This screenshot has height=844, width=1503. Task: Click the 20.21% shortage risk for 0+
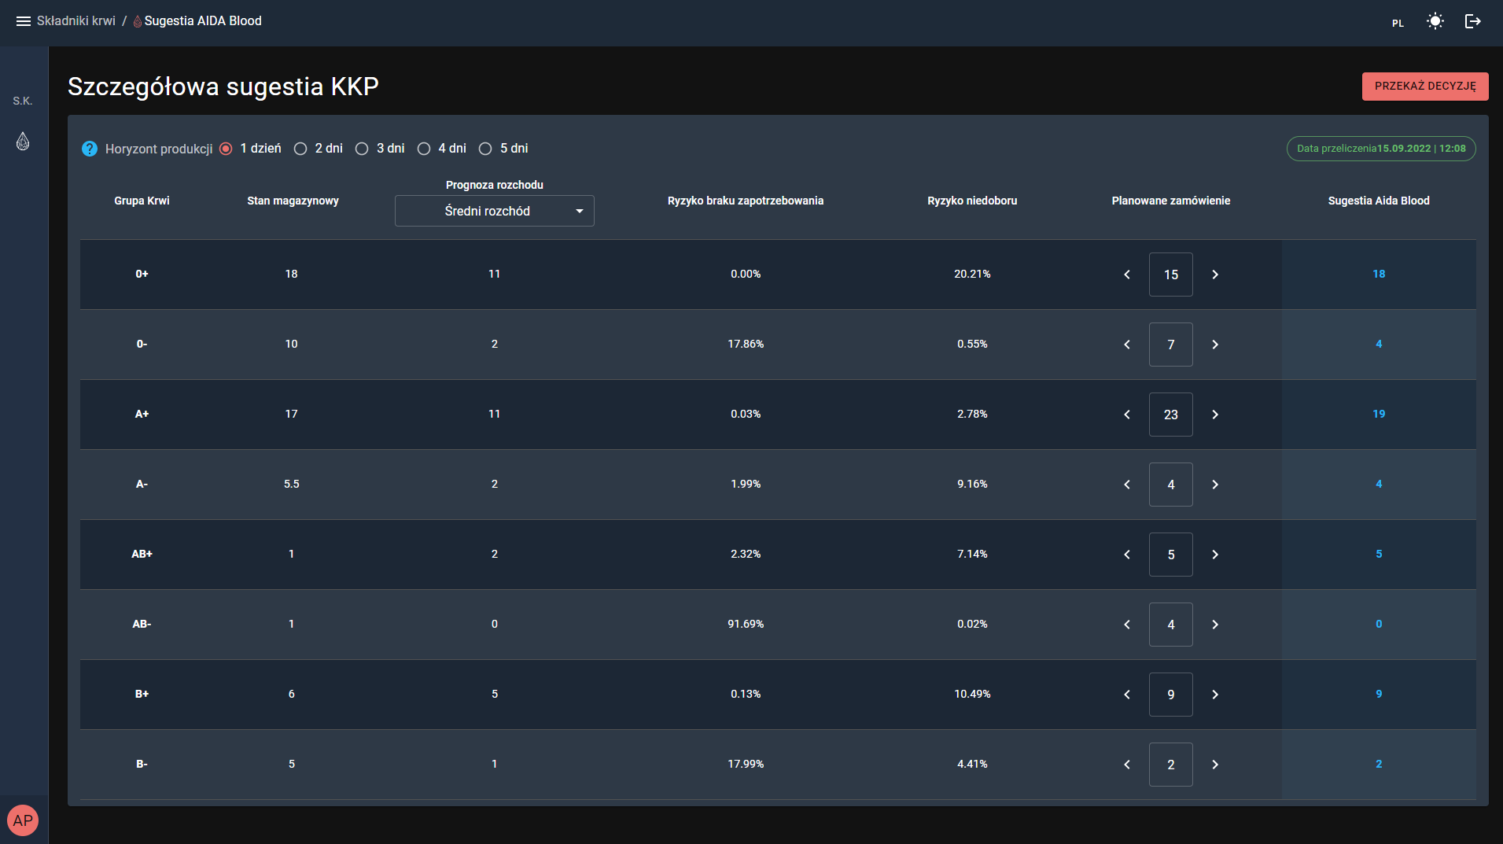pos(972,274)
